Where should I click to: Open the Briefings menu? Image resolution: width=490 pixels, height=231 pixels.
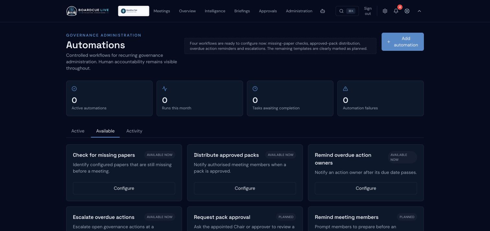click(242, 11)
